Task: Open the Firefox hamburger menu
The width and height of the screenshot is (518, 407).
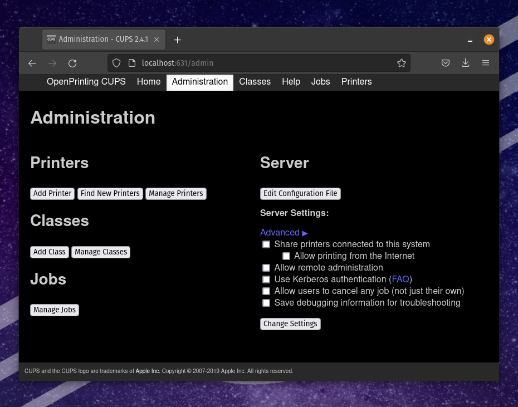Action: pos(486,63)
